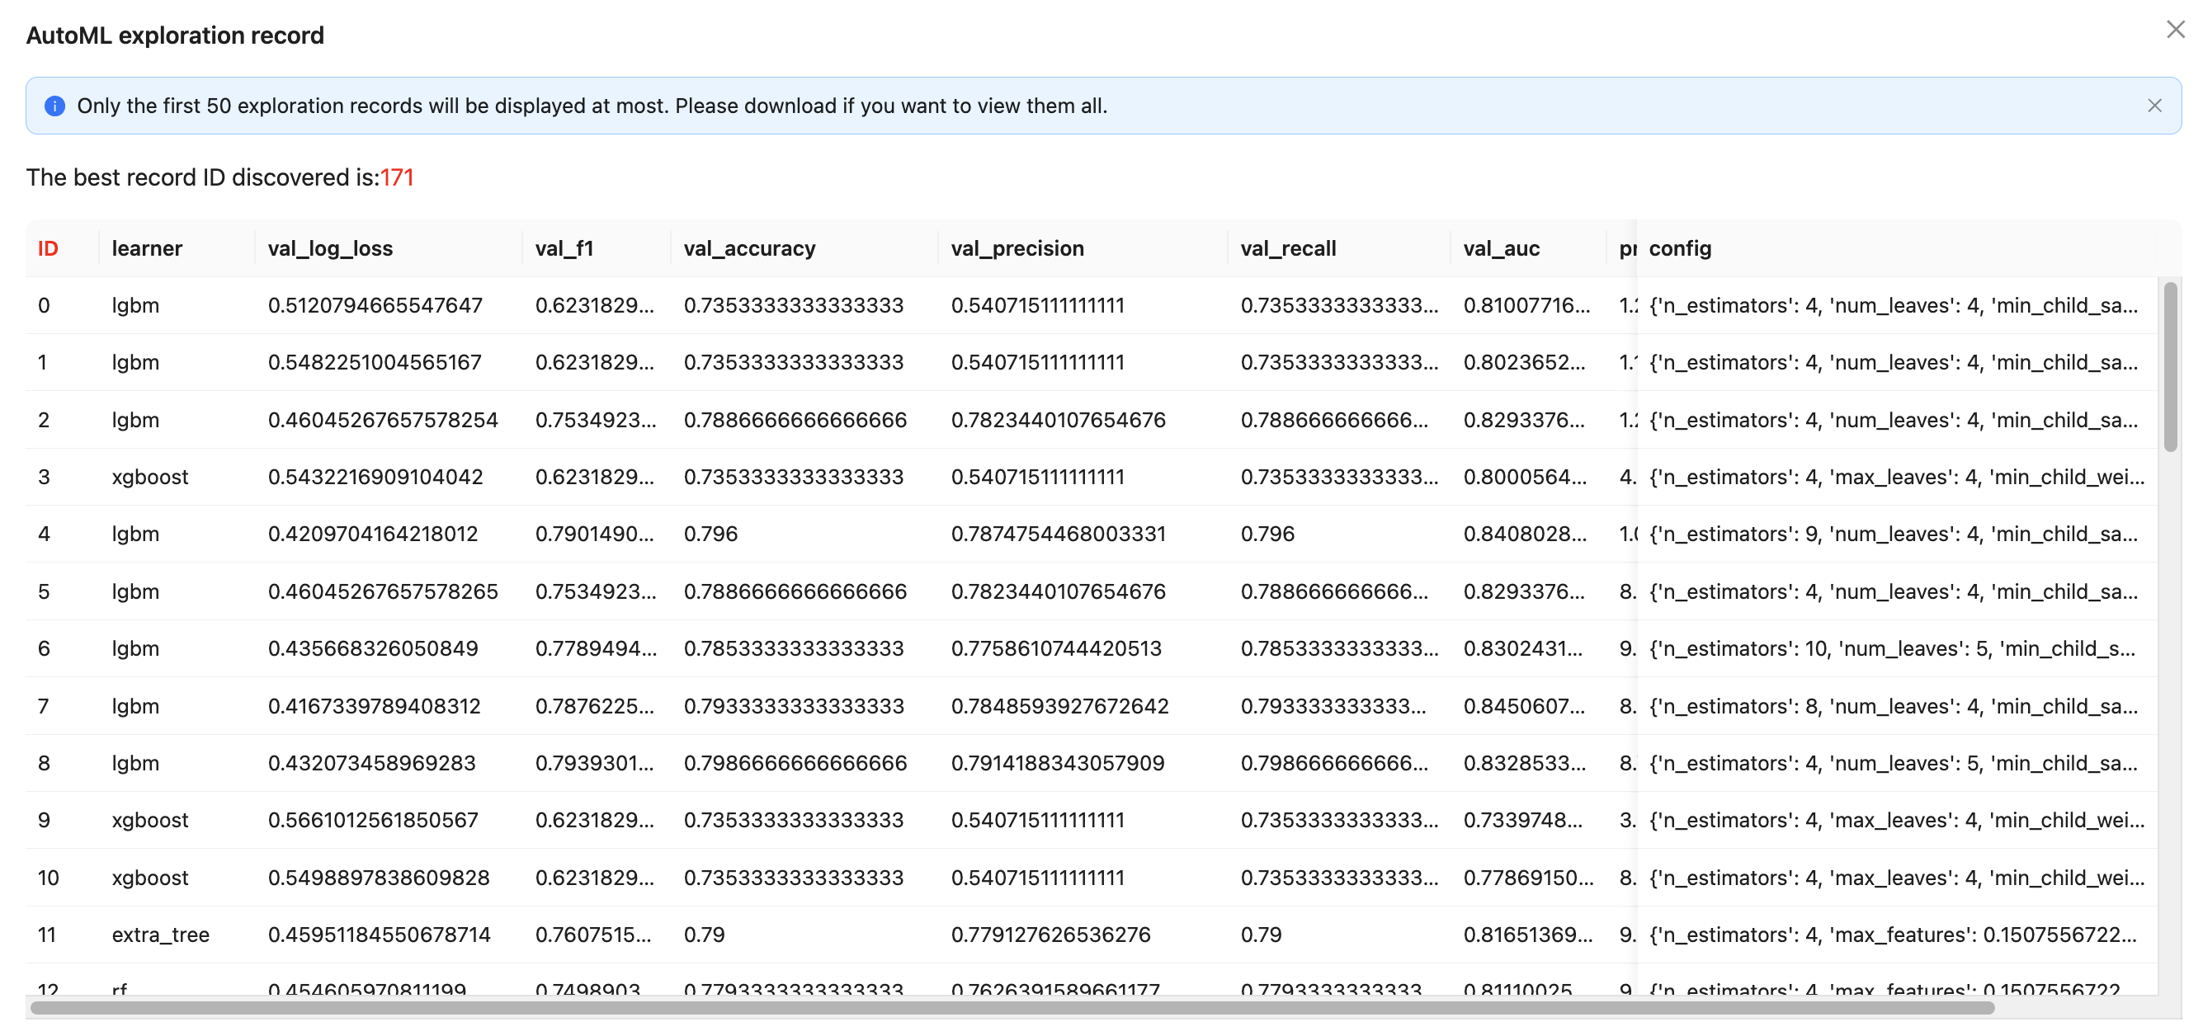This screenshot has height=1036, width=2203.
Task: Click the ID column header
Action: (x=48, y=249)
